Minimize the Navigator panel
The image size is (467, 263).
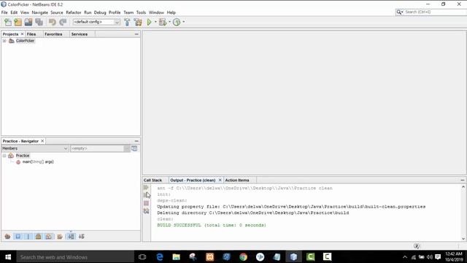click(x=136, y=141)
